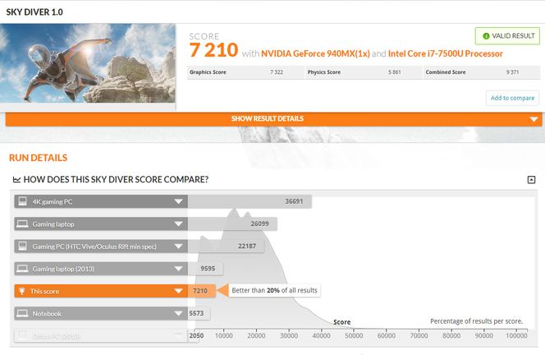Click the trophy icon on This score

point(22,291)
